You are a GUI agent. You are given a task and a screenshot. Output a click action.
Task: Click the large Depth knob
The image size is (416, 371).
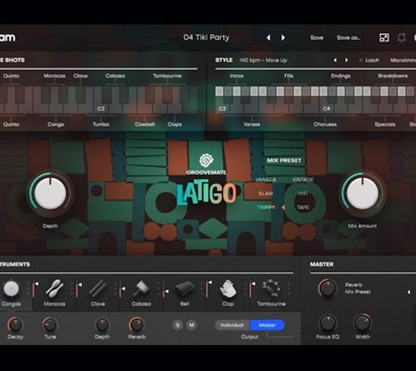click(x=51, y=193)
